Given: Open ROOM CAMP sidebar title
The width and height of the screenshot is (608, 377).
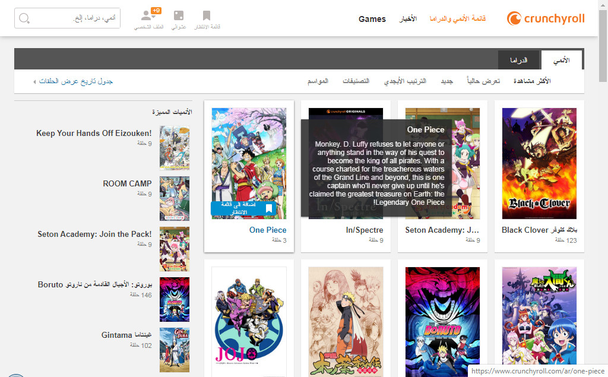Looking at the screenshot, I should coord(127,183).
